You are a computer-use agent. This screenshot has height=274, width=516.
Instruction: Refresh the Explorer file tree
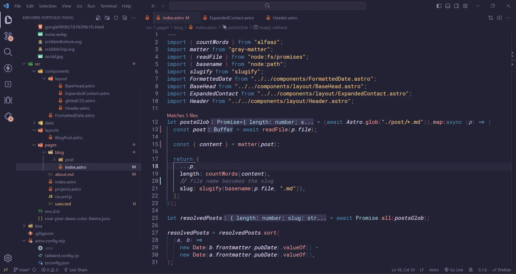[x=116, y=18]
